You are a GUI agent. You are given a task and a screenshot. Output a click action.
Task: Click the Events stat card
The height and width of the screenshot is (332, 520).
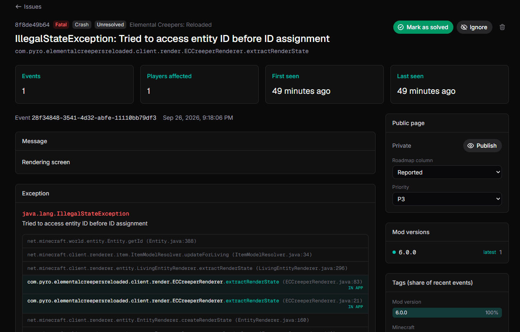click(74, 84)
